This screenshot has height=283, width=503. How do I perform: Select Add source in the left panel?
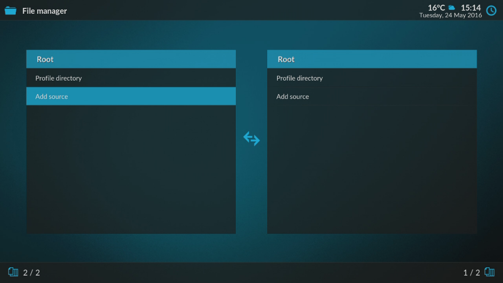click(x=131, y=96)
